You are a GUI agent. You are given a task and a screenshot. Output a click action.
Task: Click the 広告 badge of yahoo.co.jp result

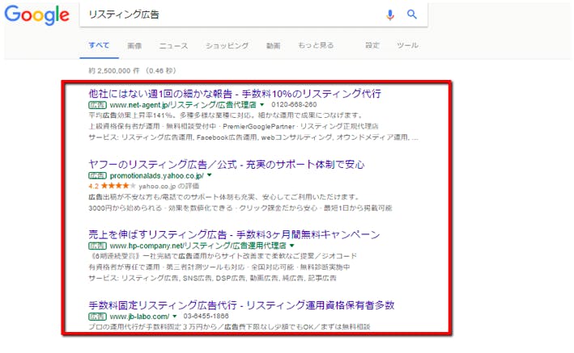[x=97, y=176]
